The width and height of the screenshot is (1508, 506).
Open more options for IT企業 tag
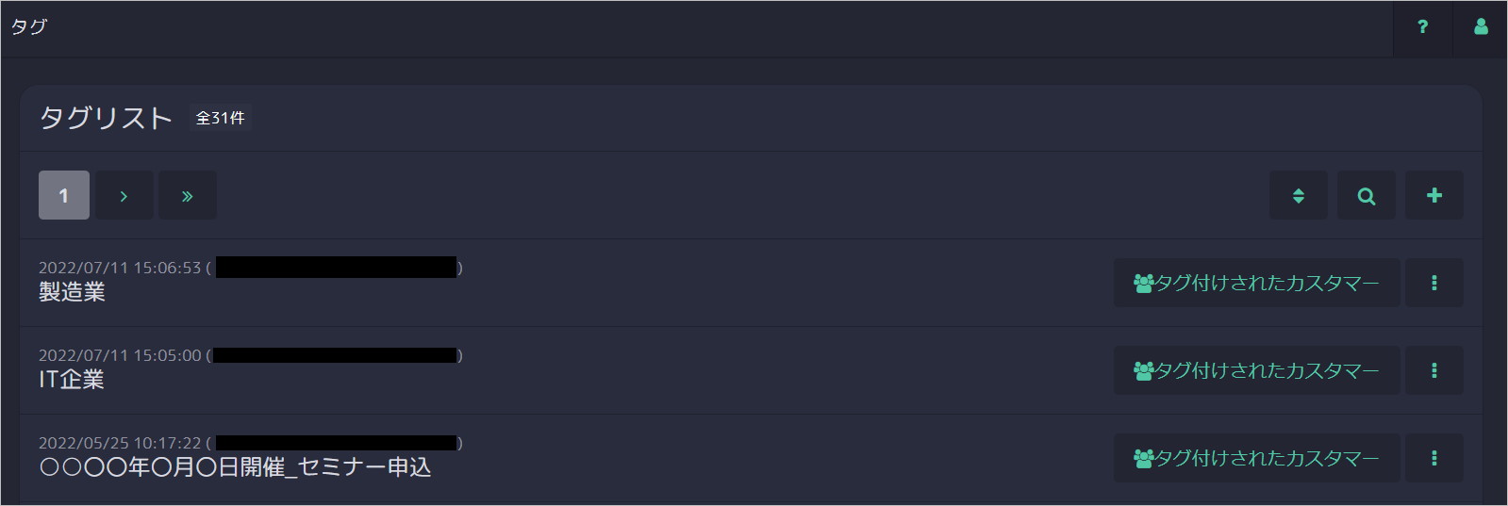1433,370
